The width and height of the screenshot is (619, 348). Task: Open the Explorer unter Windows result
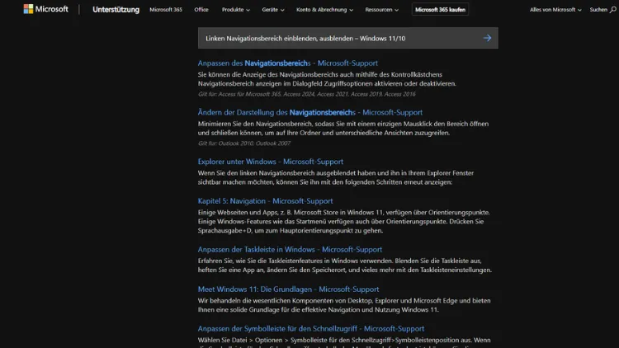pyautogui.click(x=271, y=162)
